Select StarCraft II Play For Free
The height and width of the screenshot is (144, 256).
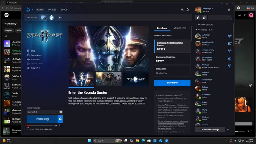point(172,71)
